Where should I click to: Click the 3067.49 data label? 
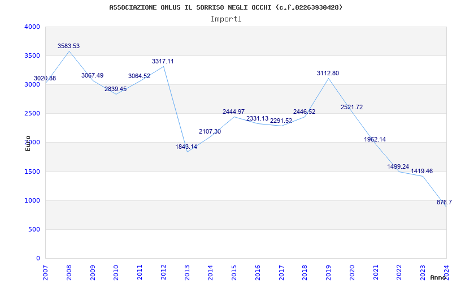coord(92,75)
